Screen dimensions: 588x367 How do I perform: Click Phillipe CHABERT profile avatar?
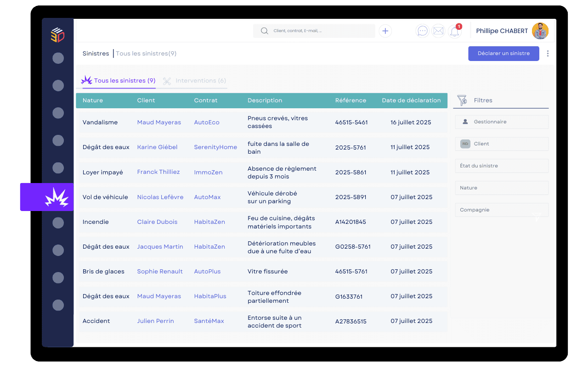pyautogui.click(x=540, y=31)
